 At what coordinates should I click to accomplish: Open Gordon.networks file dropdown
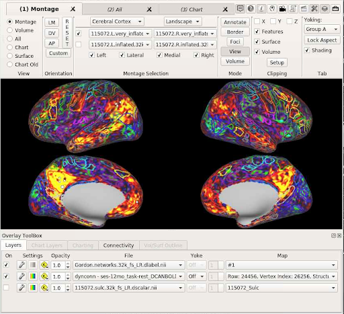pyautogui.click(x=128, y=265)
